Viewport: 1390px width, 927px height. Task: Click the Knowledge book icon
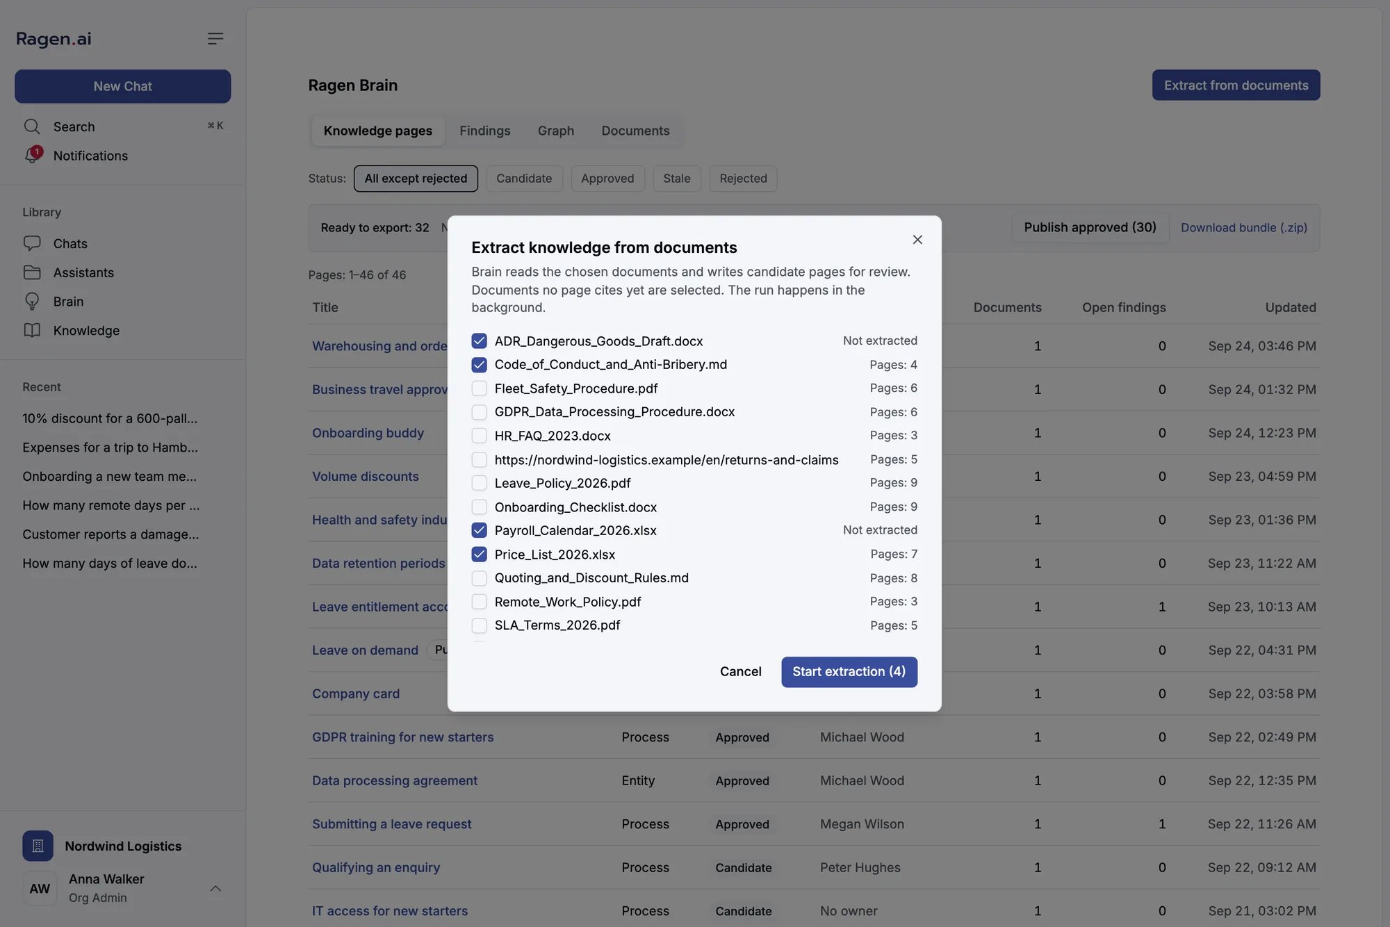coord(32,330)
